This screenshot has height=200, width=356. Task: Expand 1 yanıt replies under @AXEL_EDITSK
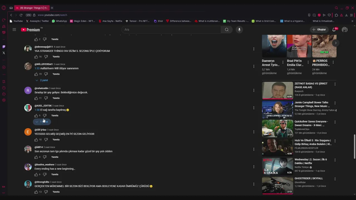[x=42, y=122]
